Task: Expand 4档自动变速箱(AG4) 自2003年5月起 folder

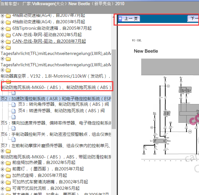Action: point(2,22)
